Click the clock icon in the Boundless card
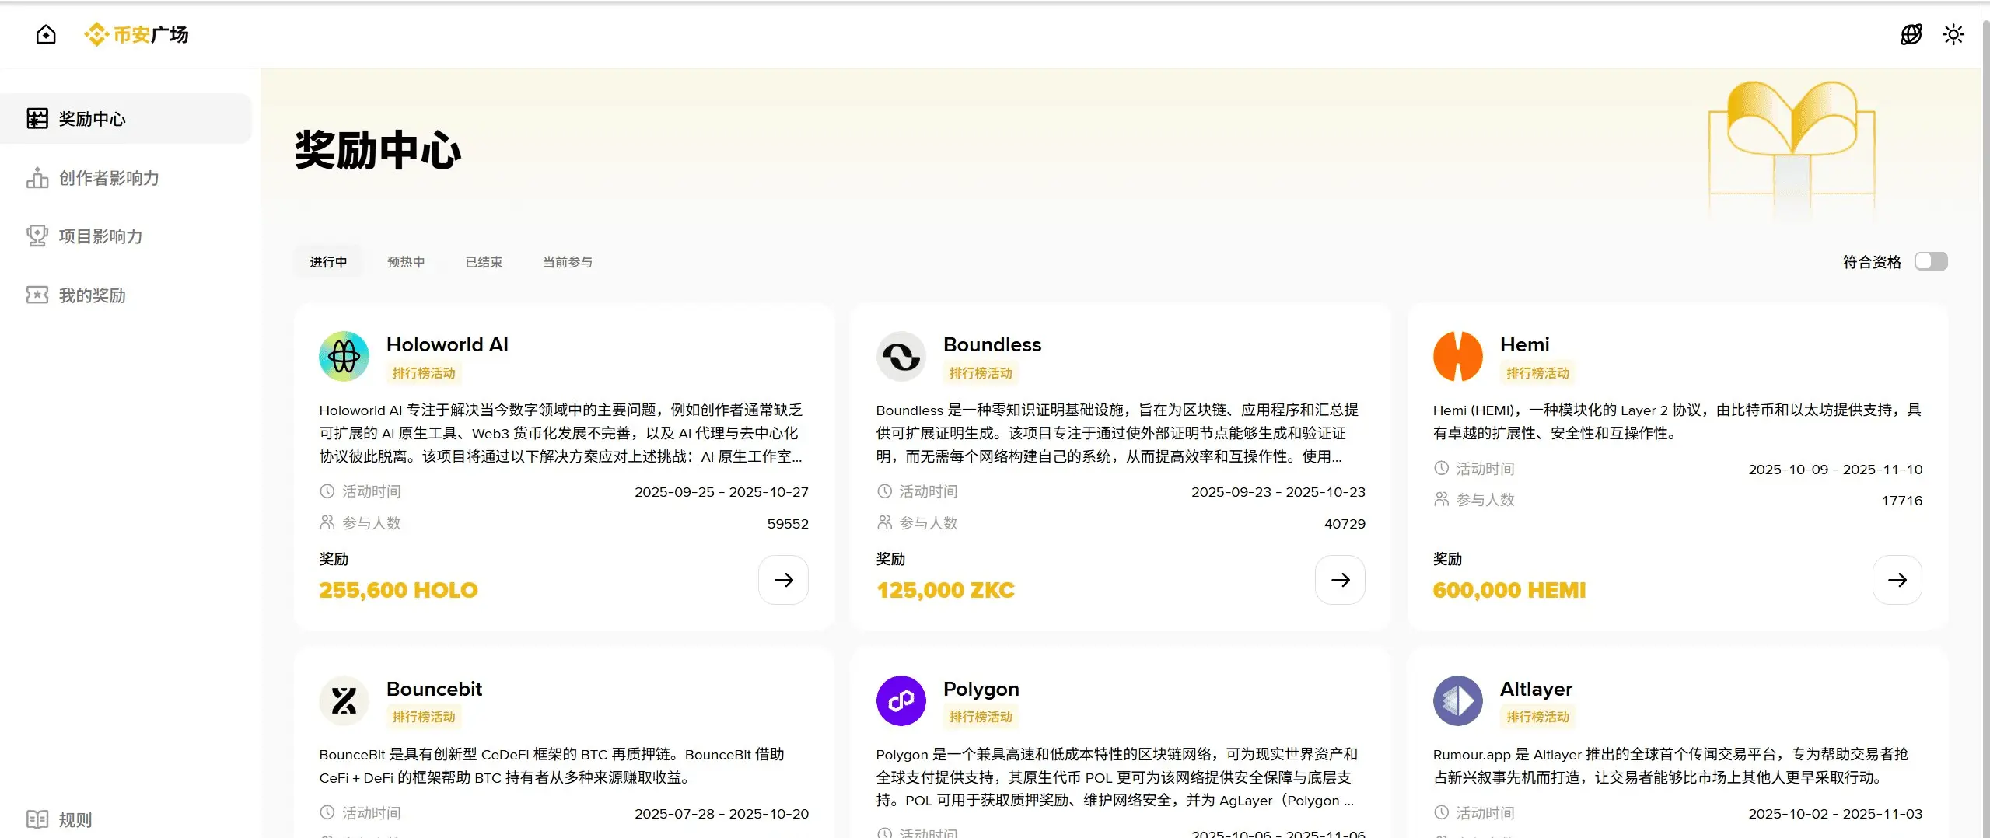 (884, 491)
